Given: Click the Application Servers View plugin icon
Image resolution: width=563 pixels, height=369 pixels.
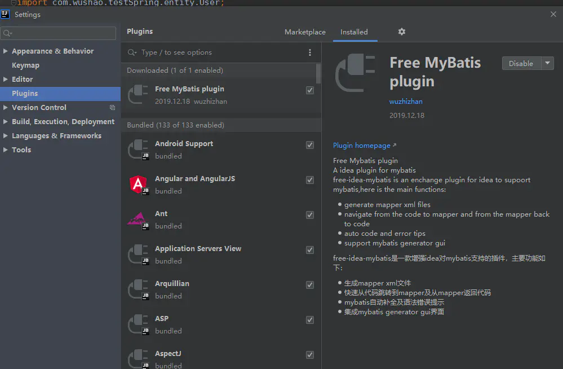Looking at the screenshot, I should 139,254.
